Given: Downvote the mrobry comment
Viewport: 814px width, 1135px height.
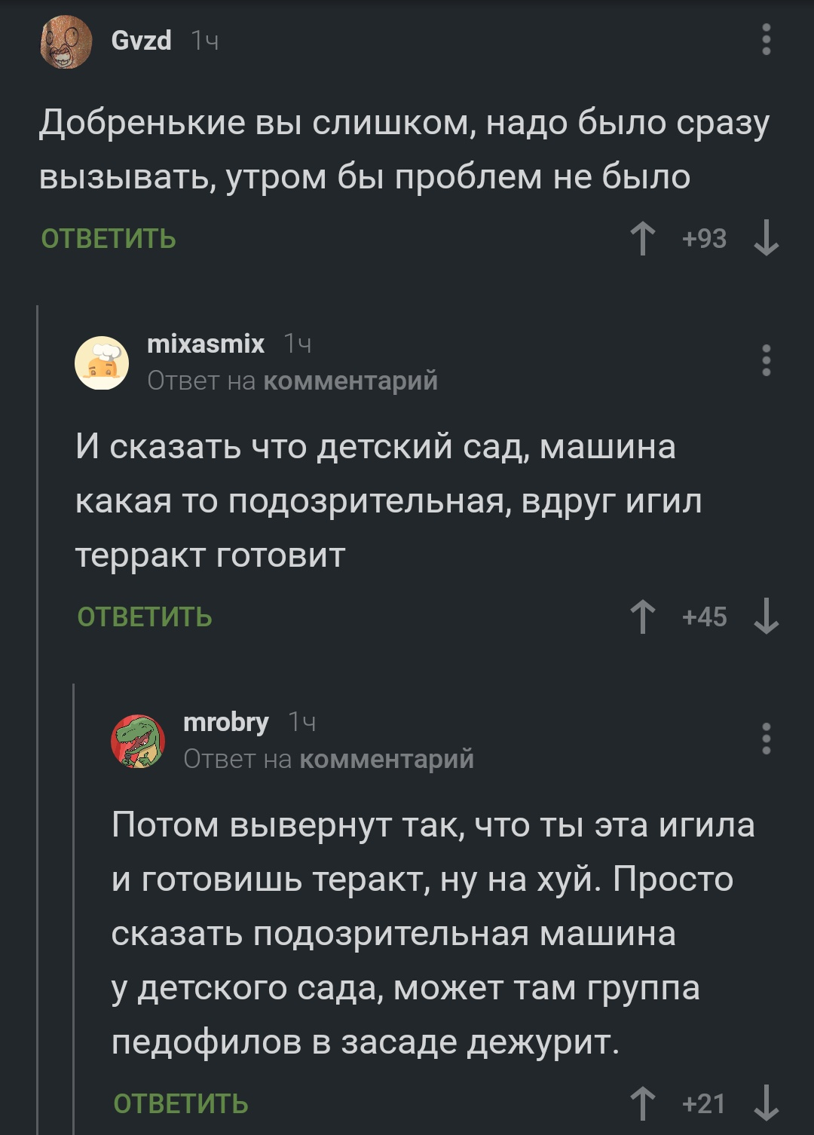Looking at the screenshot, I should click(766, 1103).
